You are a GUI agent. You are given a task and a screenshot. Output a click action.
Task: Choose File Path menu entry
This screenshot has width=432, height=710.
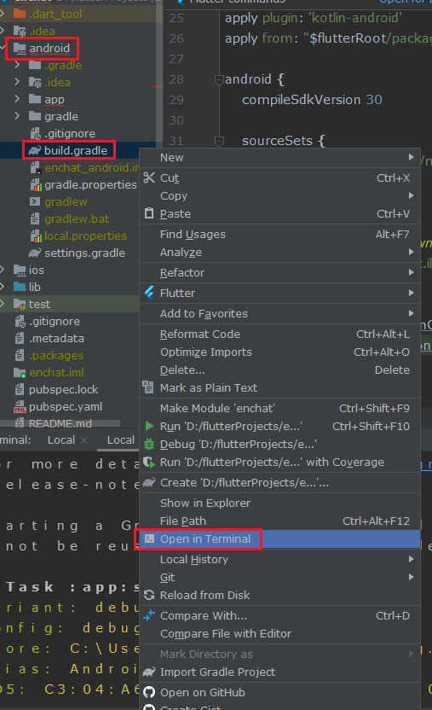pos(280,521)
